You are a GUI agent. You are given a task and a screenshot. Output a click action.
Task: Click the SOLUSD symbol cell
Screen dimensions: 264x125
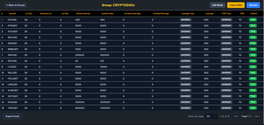(12, 73)
